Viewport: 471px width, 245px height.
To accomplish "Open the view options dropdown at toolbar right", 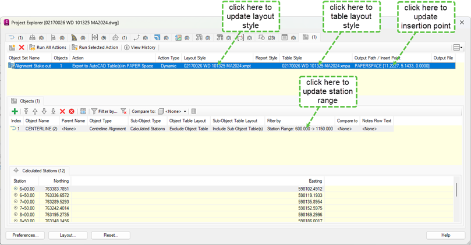I will pyautogui.click(x=458, y=48).
